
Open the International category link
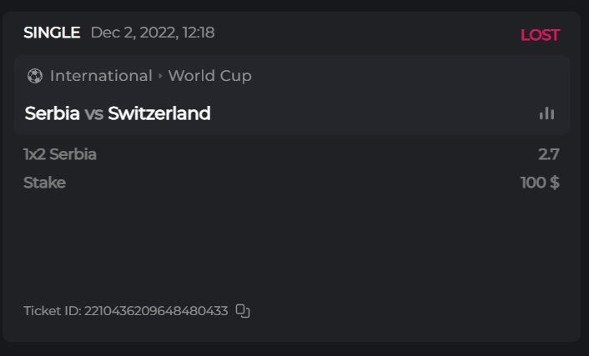click(101, 76)
